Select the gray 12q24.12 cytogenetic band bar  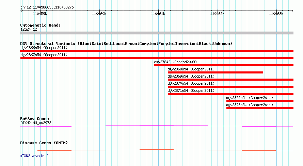(157, 33)
